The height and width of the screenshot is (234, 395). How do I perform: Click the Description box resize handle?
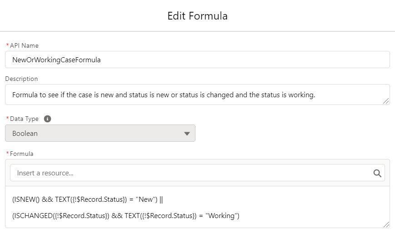click(385, 101)
